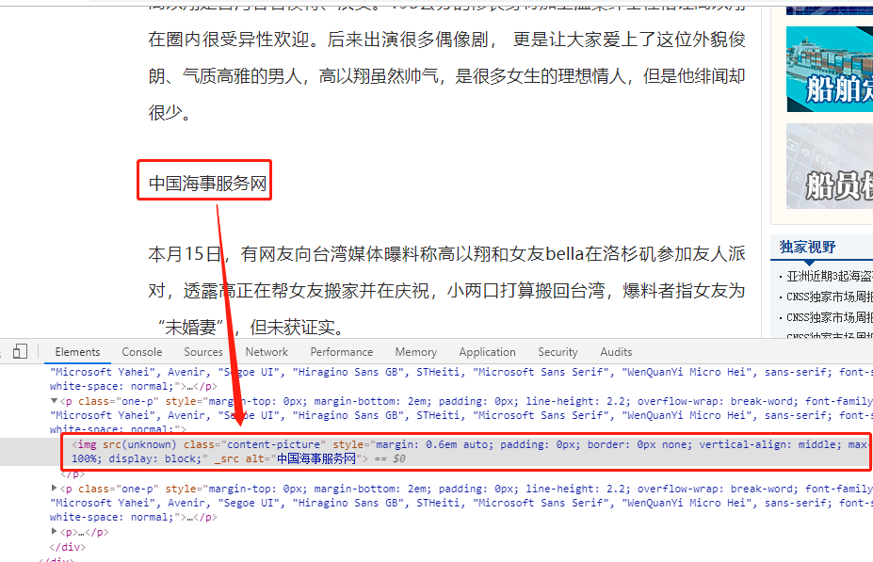Collapse the expanded one-p paragraph node
Viewport: 873px width, 562px height.
point(54,401)
